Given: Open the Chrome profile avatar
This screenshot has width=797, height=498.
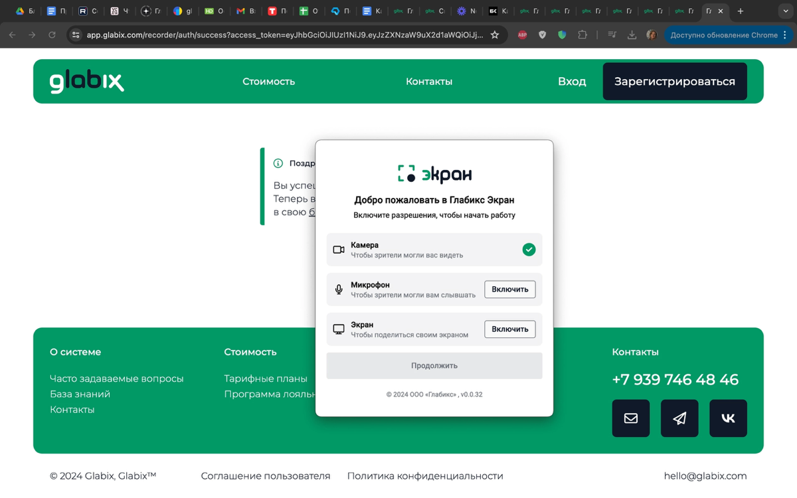Looking at the screenshot, I should click(652, 35).
